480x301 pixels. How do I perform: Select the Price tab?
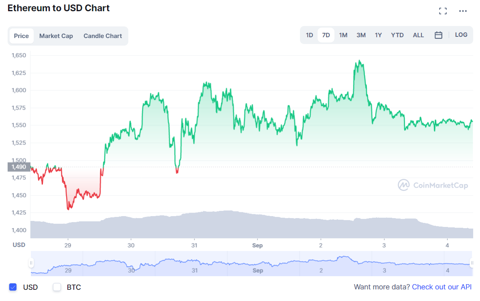pos(21,36)
